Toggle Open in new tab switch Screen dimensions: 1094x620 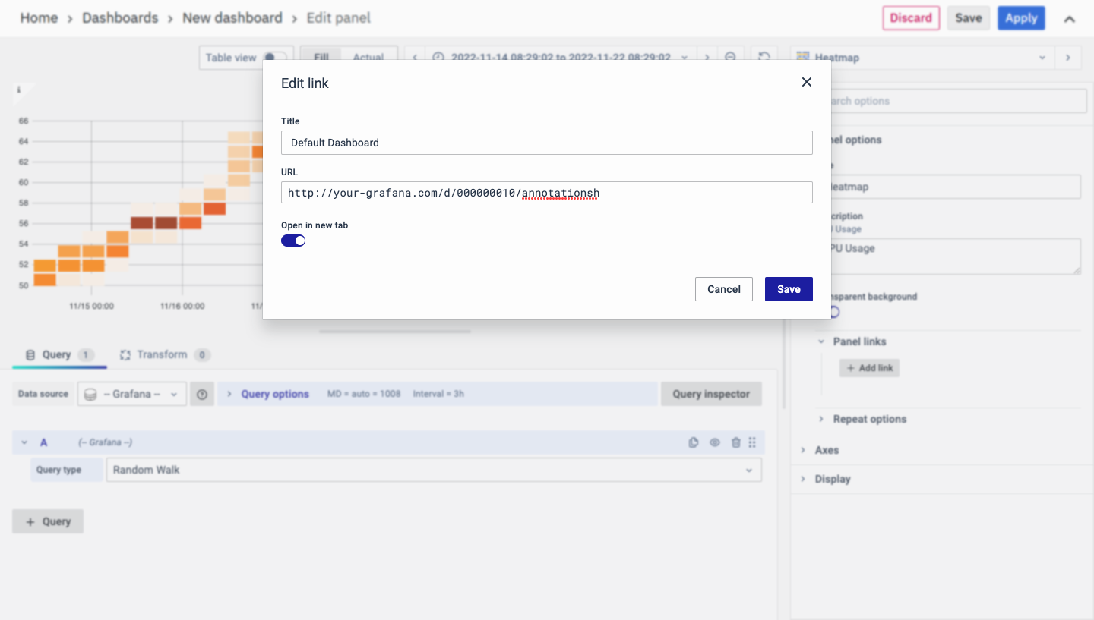[x=293, y=241]
